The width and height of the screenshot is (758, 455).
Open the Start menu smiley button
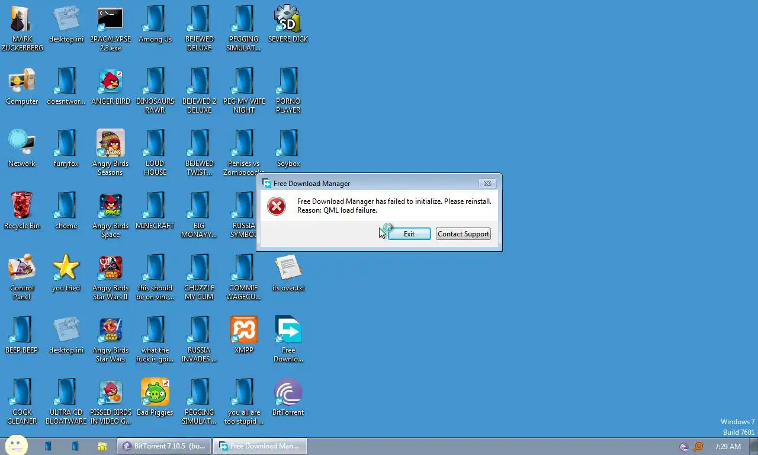pos(17,446)
